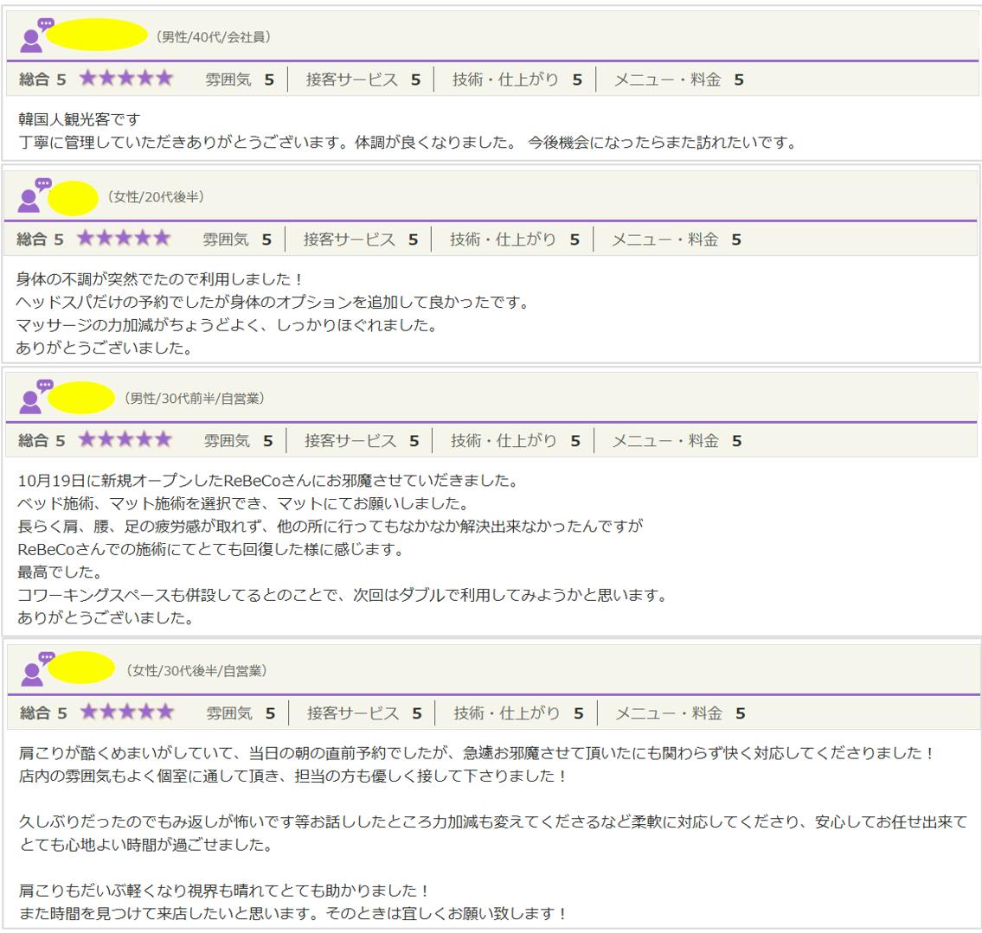Click the line mentioning コワーキングスペース in the third review
Viewport: 982px width, 933px height.
coord(342,595)
